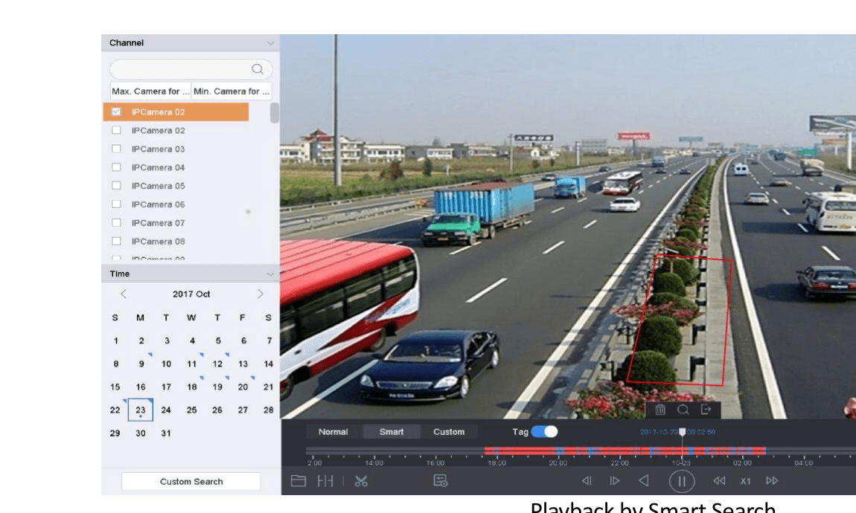Check the IPCamera 06 checkbox

pyautogui.click(x=116, y=204)
